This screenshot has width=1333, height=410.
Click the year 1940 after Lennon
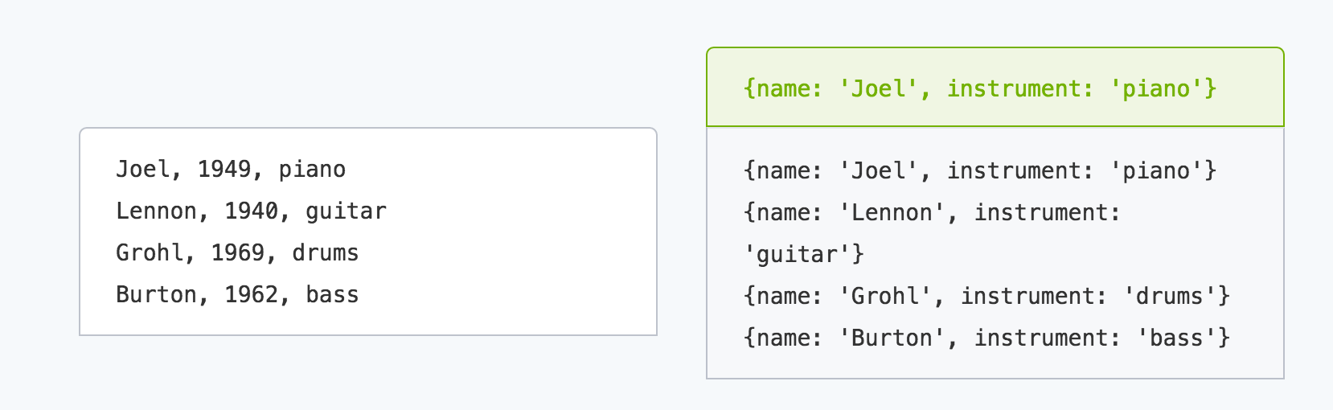click(252, 211)
